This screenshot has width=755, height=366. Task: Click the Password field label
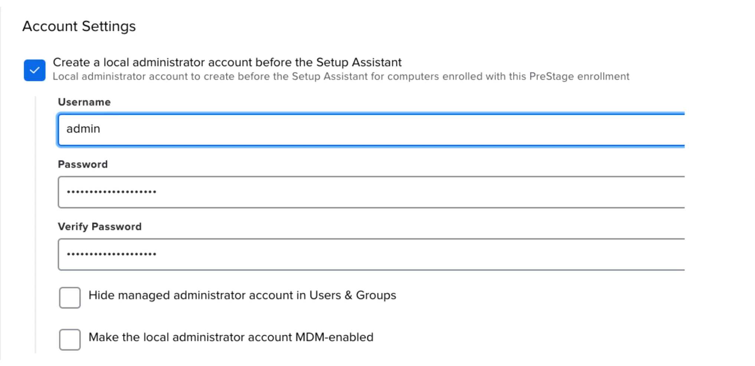coord(83,164)
